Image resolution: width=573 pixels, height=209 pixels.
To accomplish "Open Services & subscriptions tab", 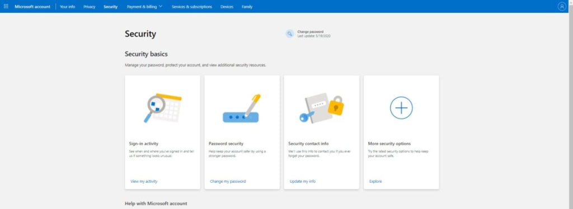I will 192,7.
